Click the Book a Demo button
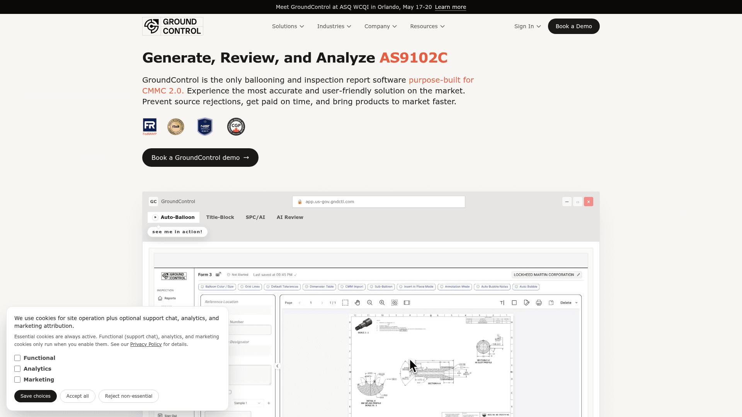 [x=574, y=26]
